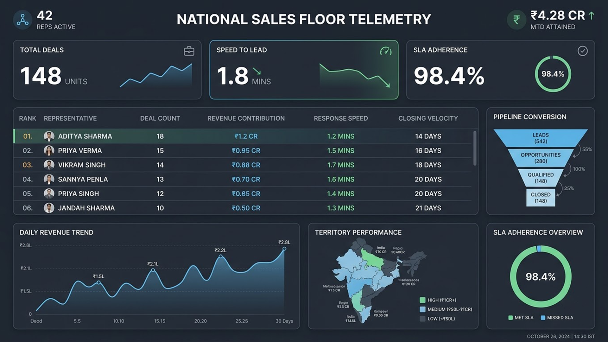This screenshot has height=342, width=608.
Task: Click the ₹2.1L data point on trend chart
Action: 153,270
